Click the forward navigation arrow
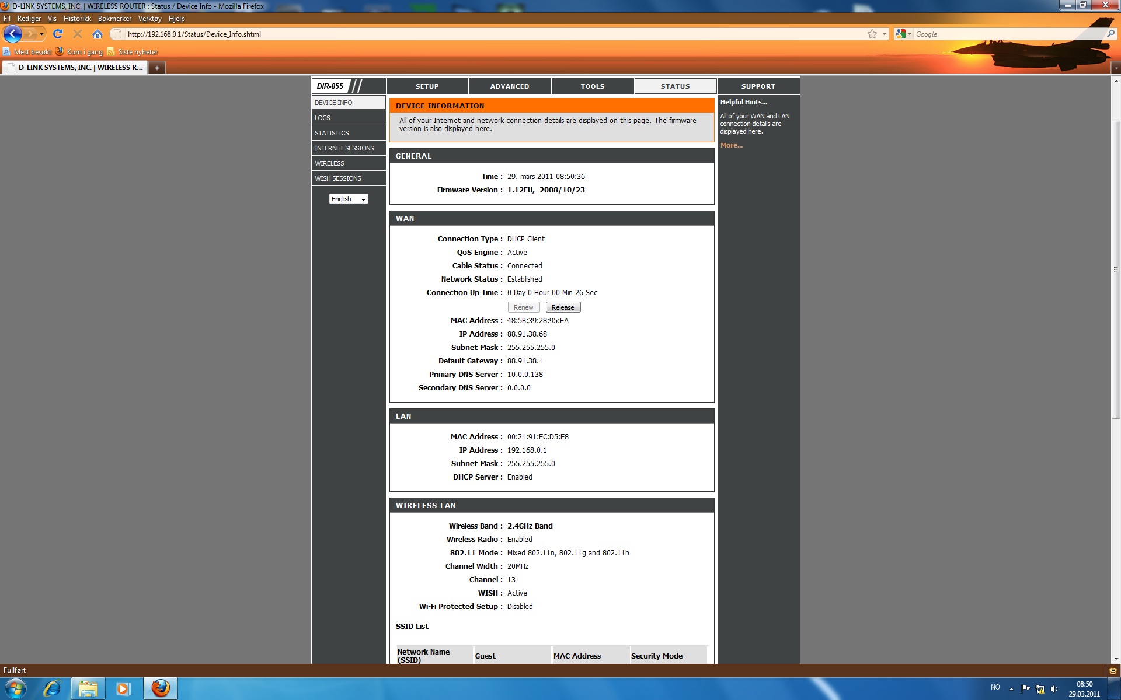Viewport: 1121px width, 700px height. (30, 34)
